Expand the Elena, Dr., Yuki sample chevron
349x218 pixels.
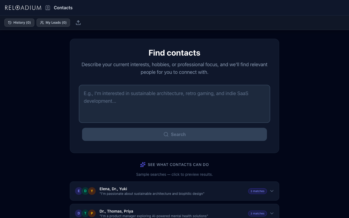(272, 191)
